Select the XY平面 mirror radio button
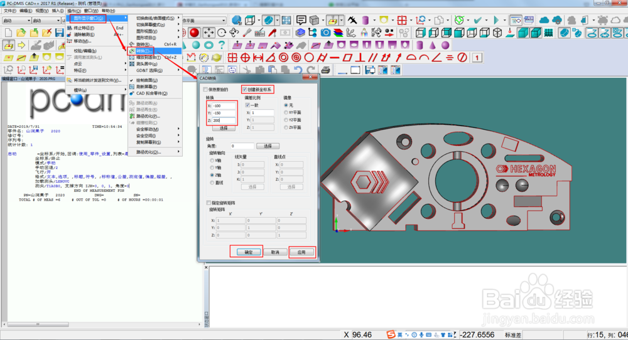The image size is (628, 340). [x=286, y=112]
